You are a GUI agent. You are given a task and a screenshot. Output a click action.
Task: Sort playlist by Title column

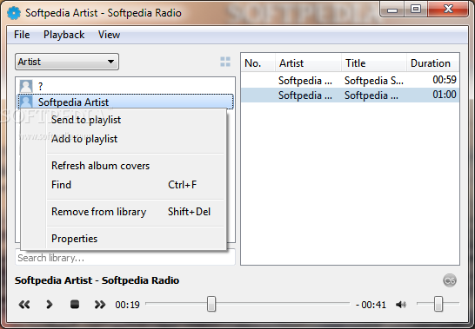click(374, 63)
